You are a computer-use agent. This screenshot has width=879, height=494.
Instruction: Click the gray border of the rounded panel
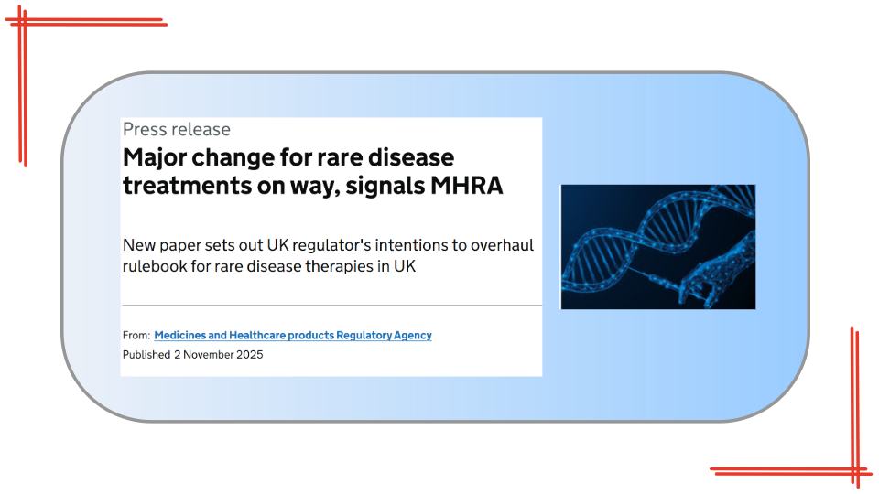pyautogui.click(x=436, y=421)
